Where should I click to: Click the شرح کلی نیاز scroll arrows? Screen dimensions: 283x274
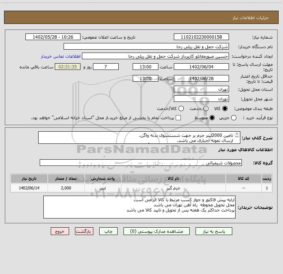tap(237, 135)
